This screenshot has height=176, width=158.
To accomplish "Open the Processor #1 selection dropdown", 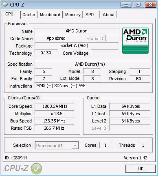I will [57, 146].
